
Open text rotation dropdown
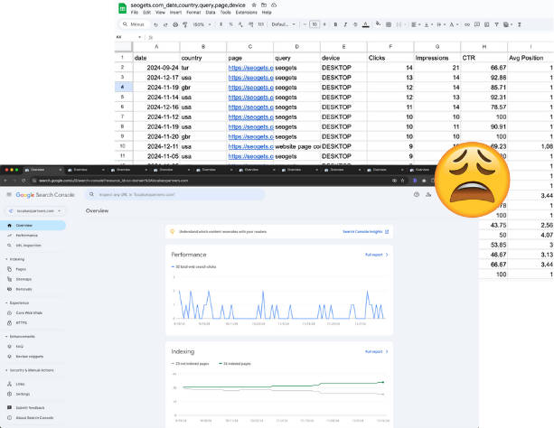(x=454, y=24)
